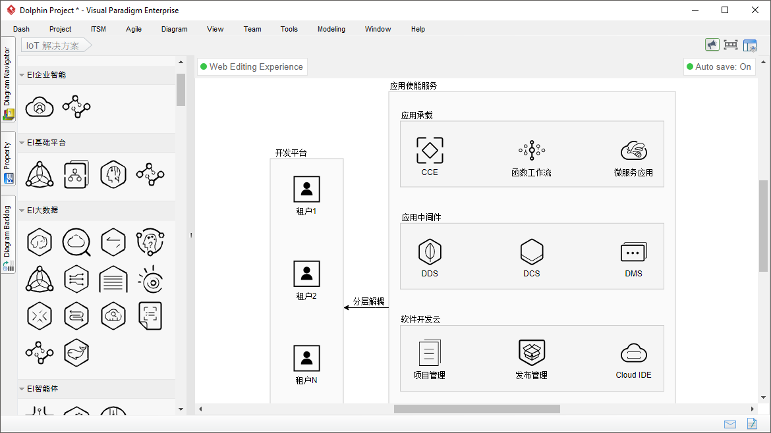Viewport: 771px width, 433px height.
Task: Select the 函数工作流 icon
Action: tap(532, 150)
